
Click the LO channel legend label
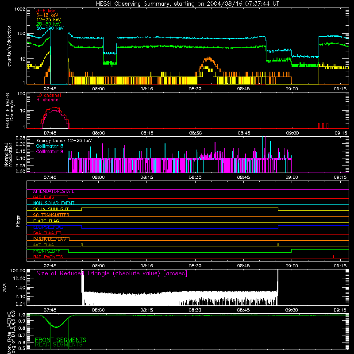(x=48, y=95)
